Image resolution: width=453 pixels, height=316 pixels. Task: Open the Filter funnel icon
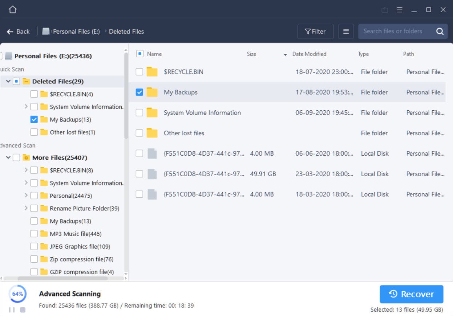pos(315,31)
